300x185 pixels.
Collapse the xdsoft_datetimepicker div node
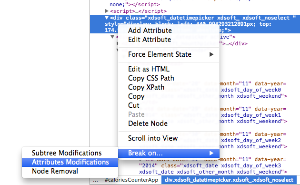coord(107,18)
